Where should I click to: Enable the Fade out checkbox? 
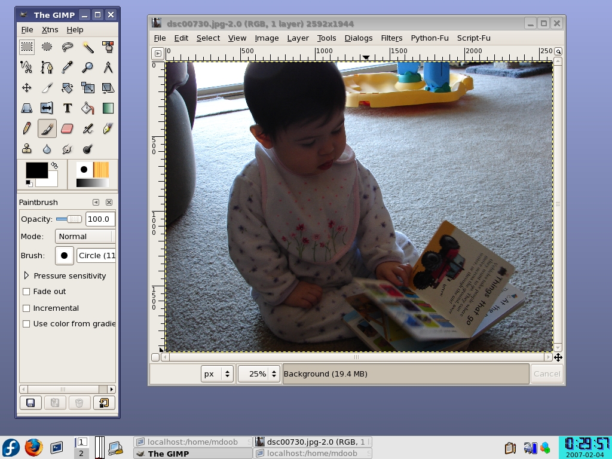[26, 292]
